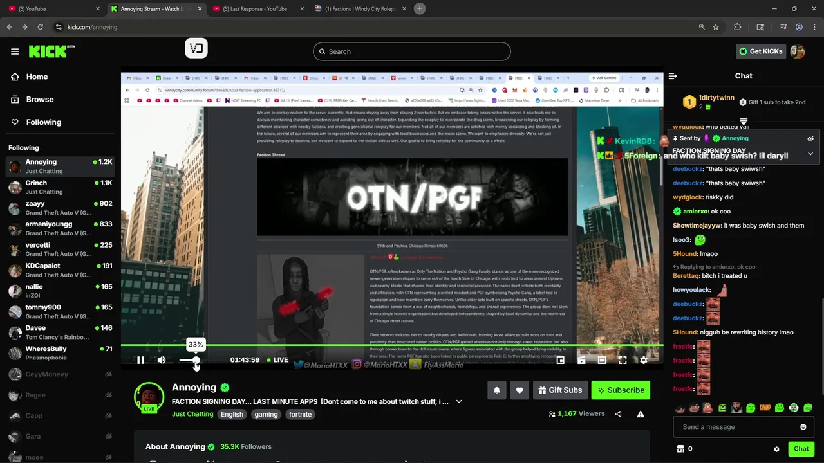This screenshot has width=824, height=463.
Task: Mute the stream volume
Action: click(x=162, y=360)
